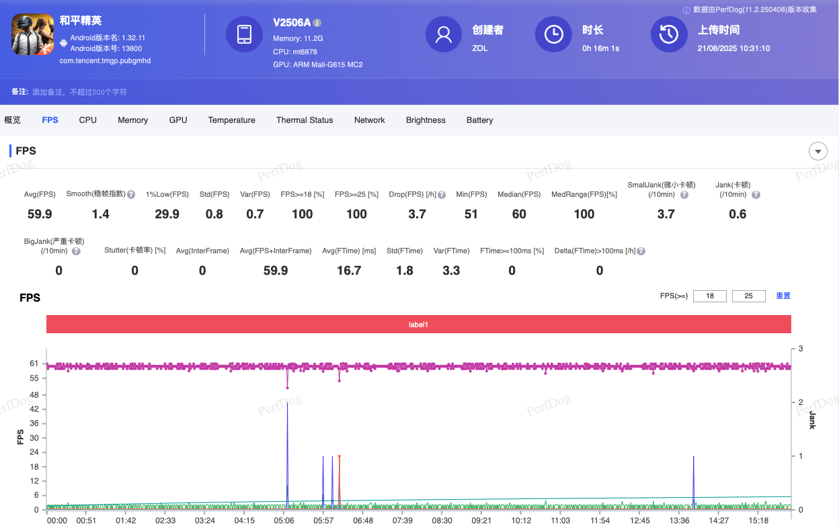The width and height of the screenshot is (839, 526).
Task: Click the duration clock icon
Action: [x=553, y=34]
